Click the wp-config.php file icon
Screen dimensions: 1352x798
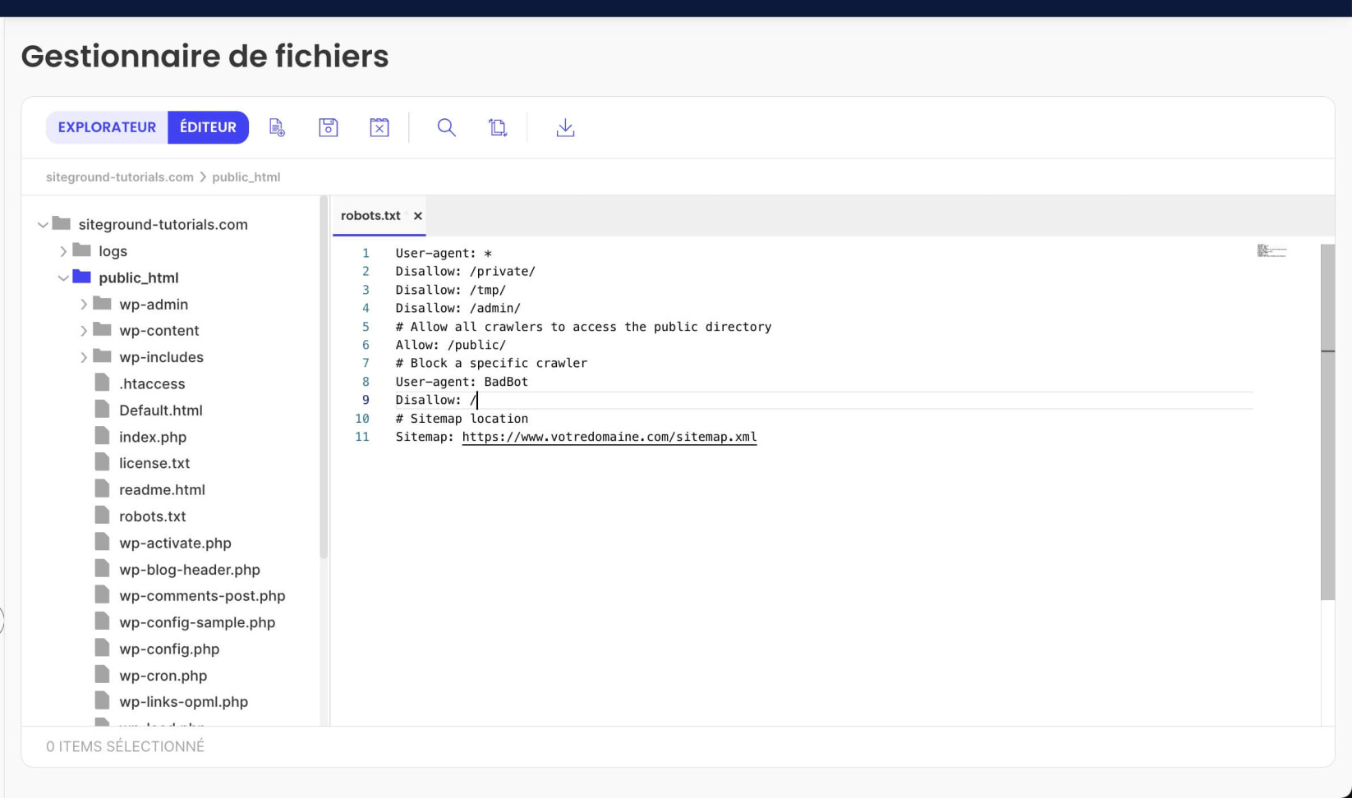[102, 648]
